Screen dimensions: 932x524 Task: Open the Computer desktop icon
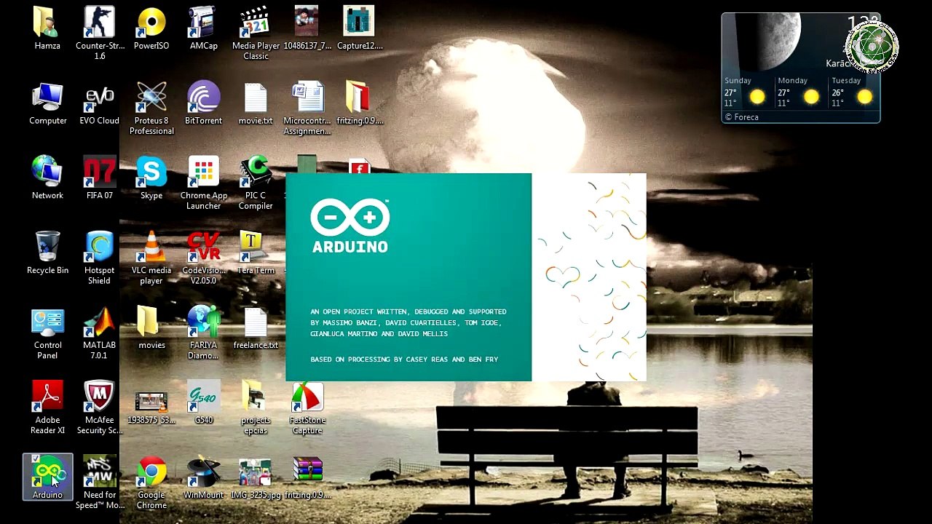(47, 103)
